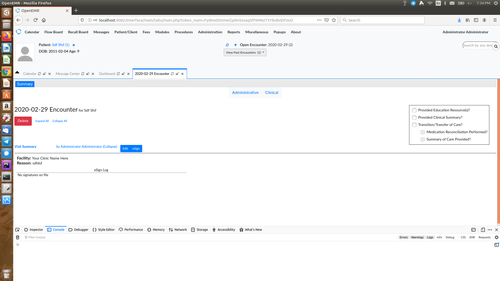The width and height of the screenshot is (500, 281).
Task: Click the refresh icon on the Calendar tab
Action: [39, 74]
